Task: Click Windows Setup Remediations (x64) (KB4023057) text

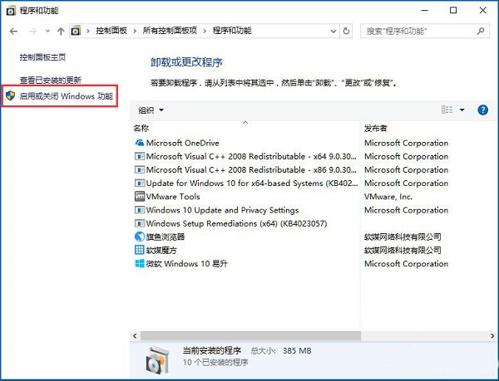Action: coord(237,223)
